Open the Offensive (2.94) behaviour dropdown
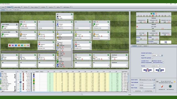Screen dimensions: 177x99 point(28,28)
